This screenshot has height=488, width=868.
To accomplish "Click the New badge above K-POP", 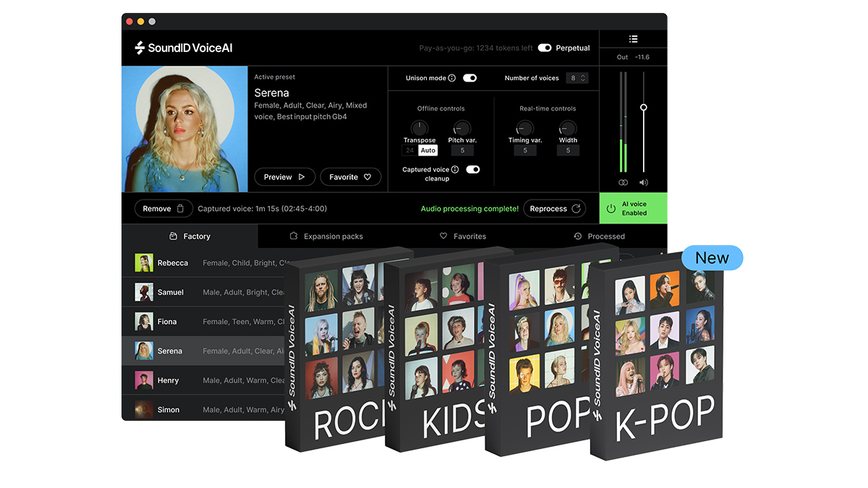I will [712, 258].
